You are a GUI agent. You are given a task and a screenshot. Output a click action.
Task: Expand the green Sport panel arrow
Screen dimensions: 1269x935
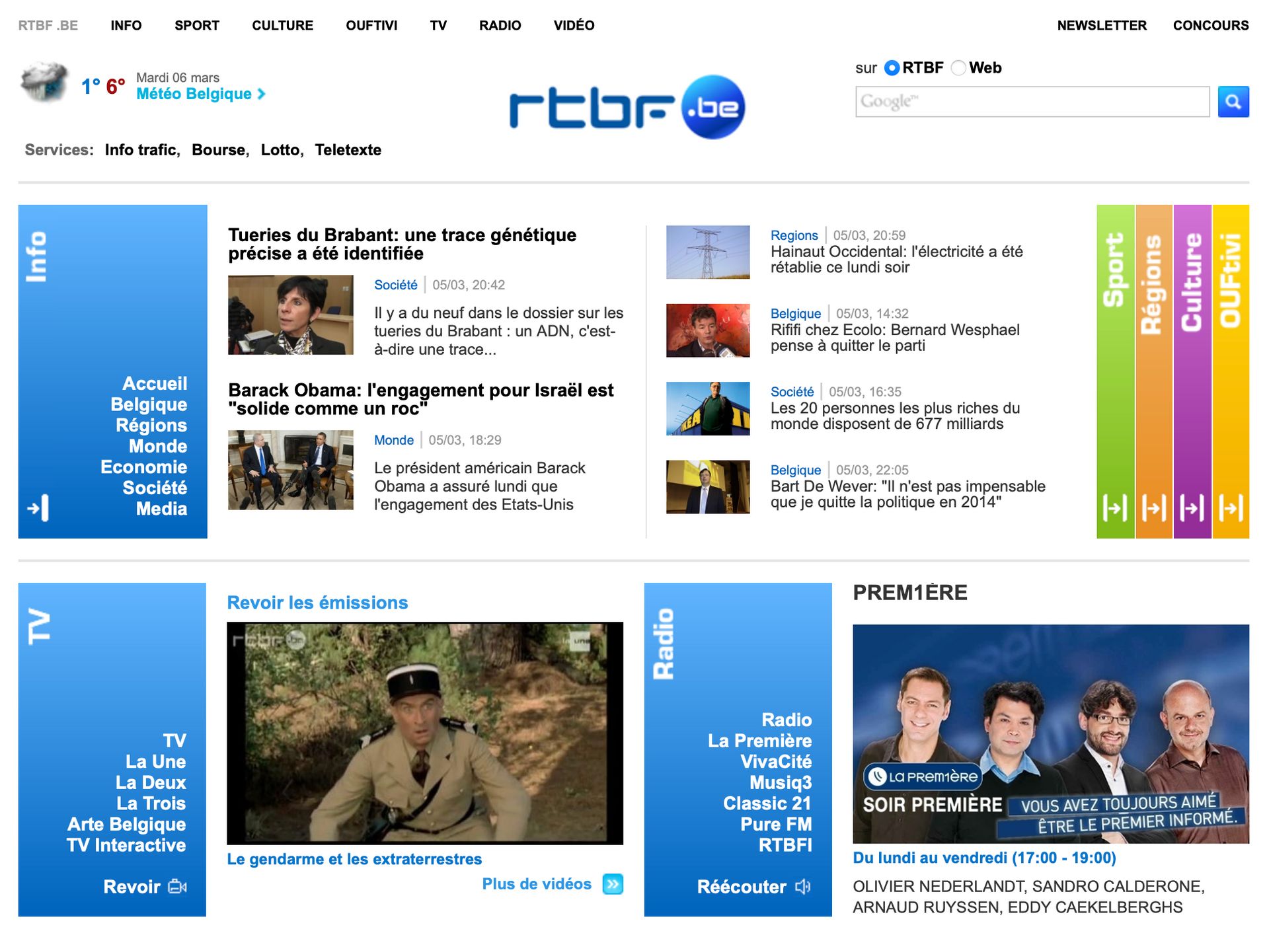coord(1115,507)
